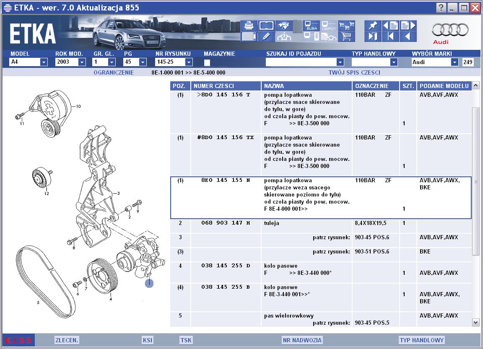The width and height of the screenshot is (483, 349).
Task: Click the Audi rings logo
Action: [450, 30]
